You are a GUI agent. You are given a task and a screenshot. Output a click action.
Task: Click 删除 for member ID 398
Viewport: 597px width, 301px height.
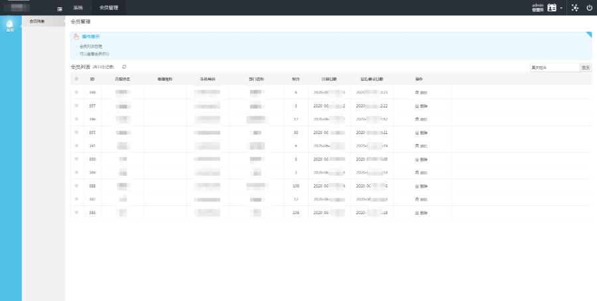[422, 92]
